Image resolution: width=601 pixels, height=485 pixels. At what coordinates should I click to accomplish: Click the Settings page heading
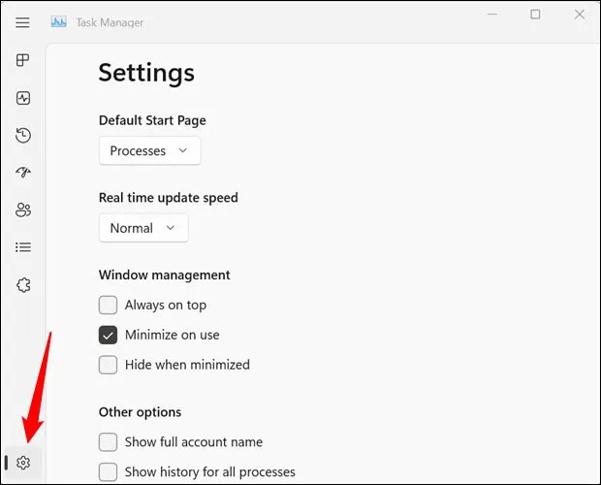click(x=146, y=72)
